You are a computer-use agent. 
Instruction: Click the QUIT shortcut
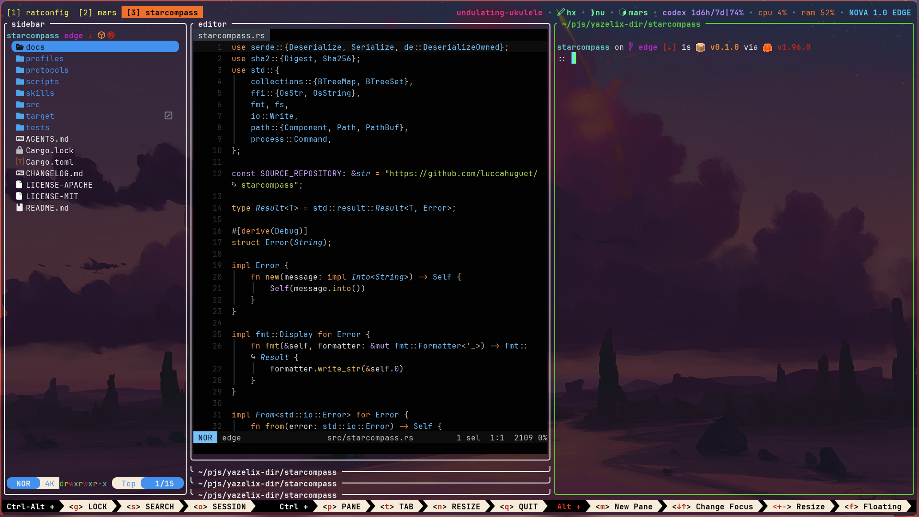[519, 506]
